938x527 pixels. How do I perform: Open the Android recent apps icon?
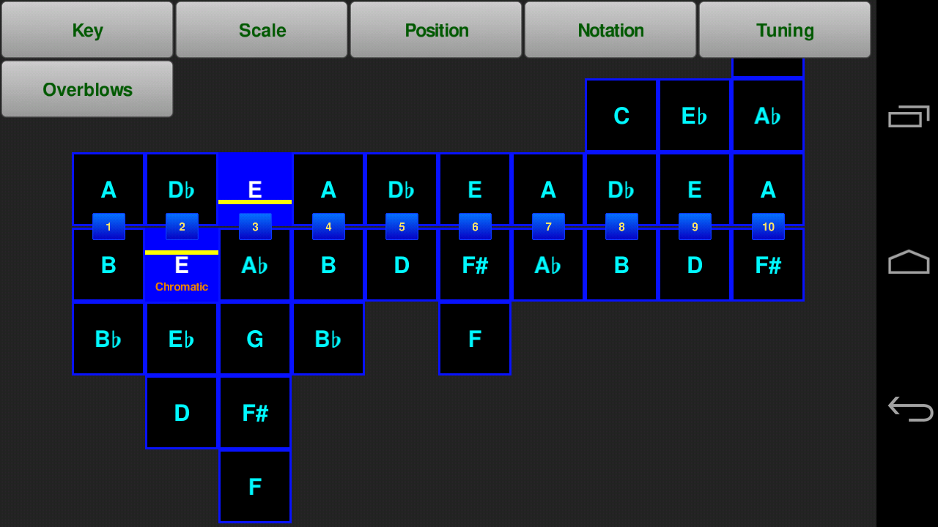(909, 116)
